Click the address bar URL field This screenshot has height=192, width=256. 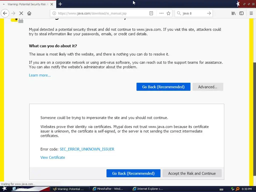tap(103, 13)
